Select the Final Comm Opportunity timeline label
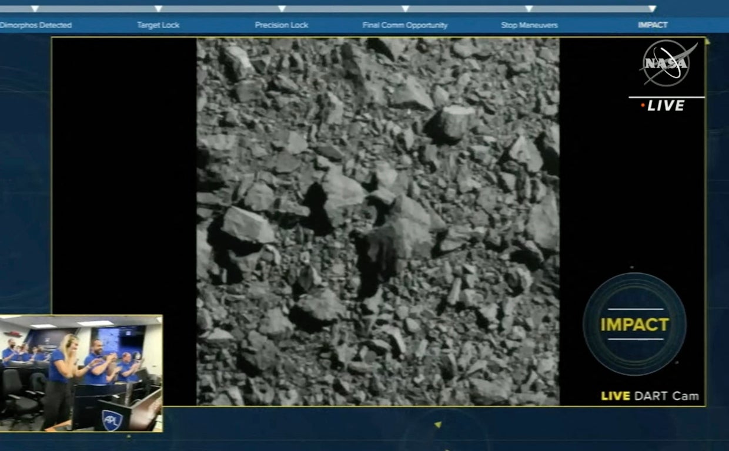The width and height of the screenshot is (729, 451). (405, 25)
